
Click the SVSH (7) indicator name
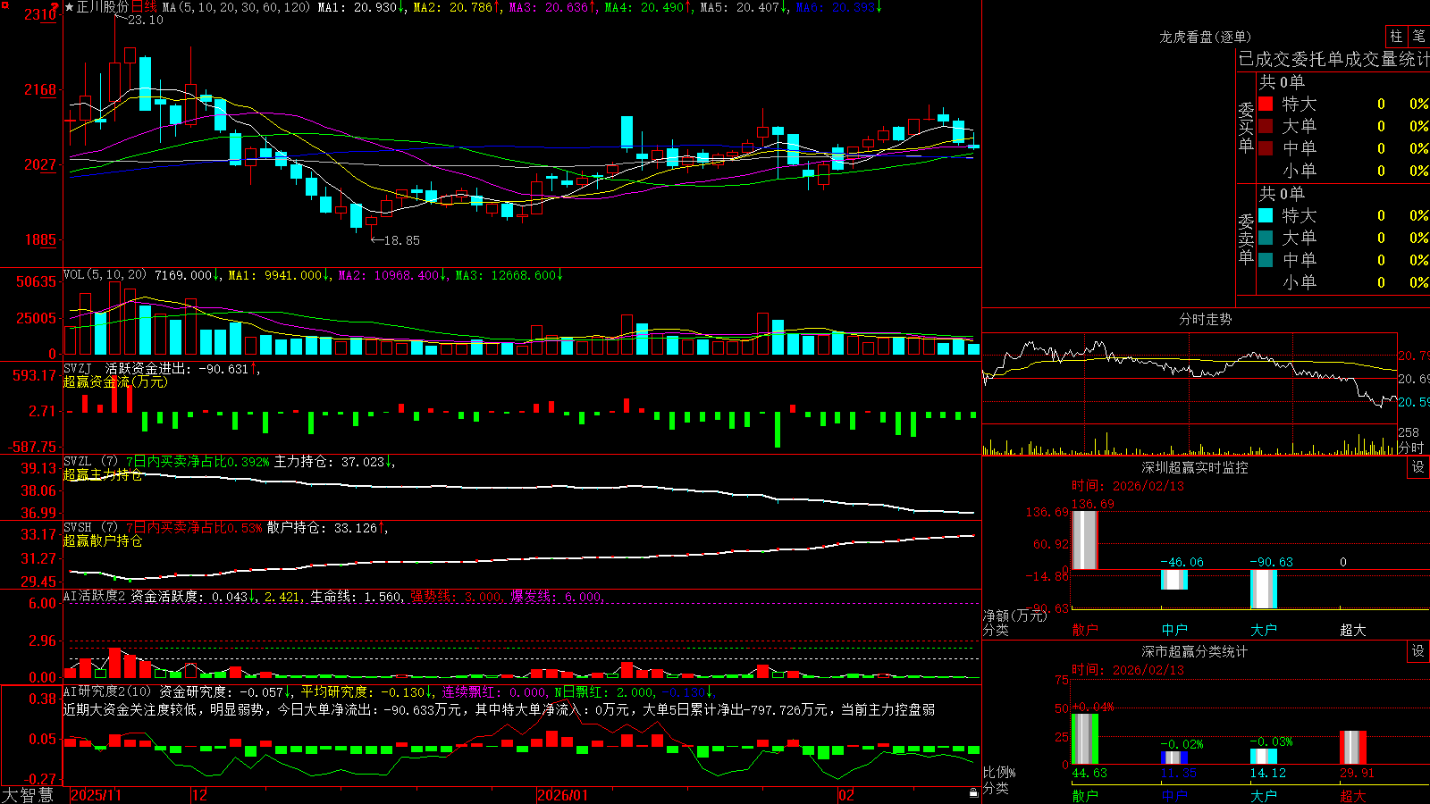click(x=90, y=528)
